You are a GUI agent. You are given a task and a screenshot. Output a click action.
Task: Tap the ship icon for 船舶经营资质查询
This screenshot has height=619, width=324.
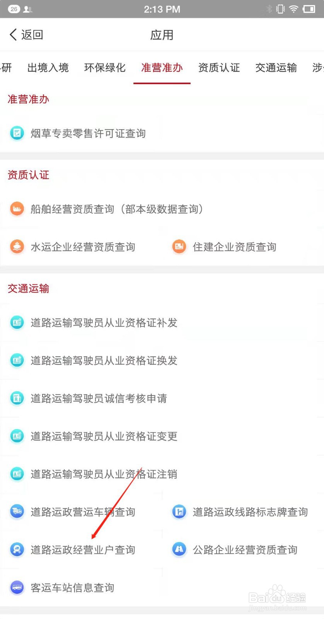[x=17, y=209]
